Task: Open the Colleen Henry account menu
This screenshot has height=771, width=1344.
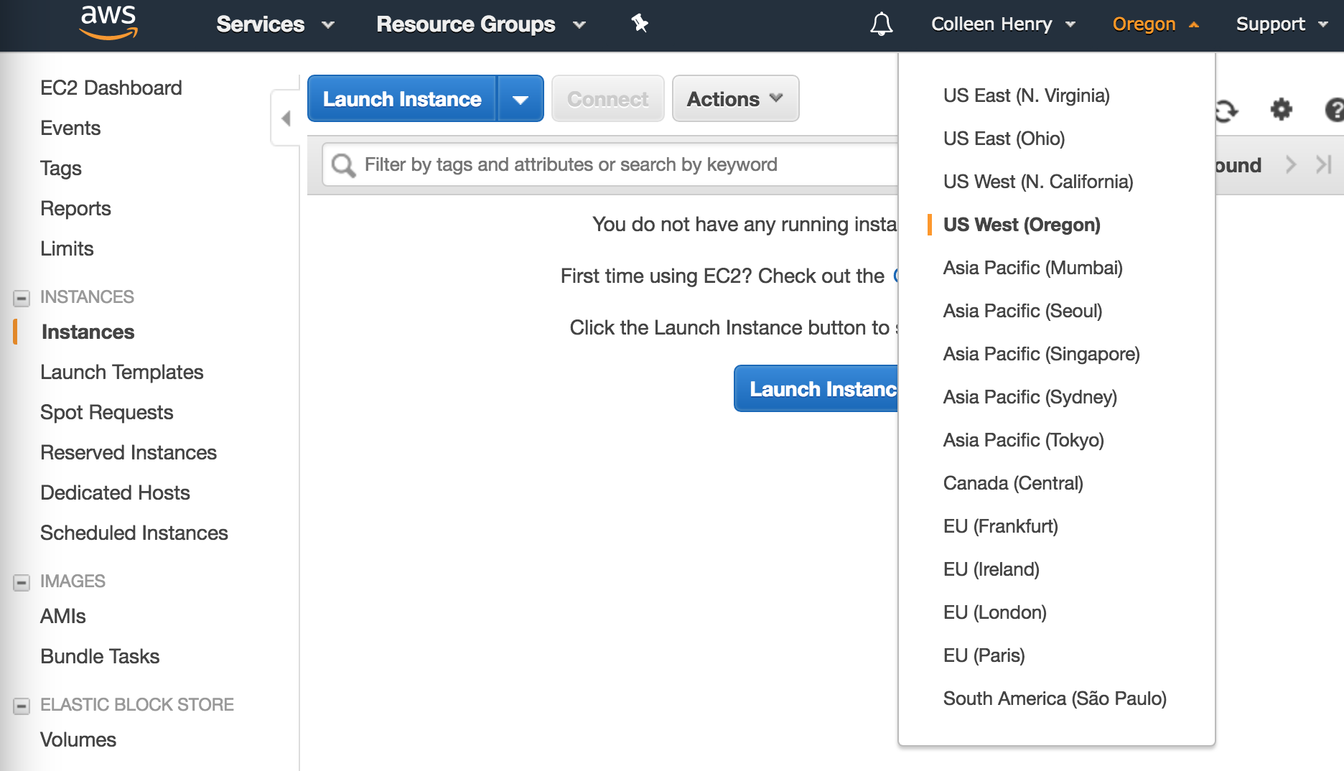Action: point(1002,24)
